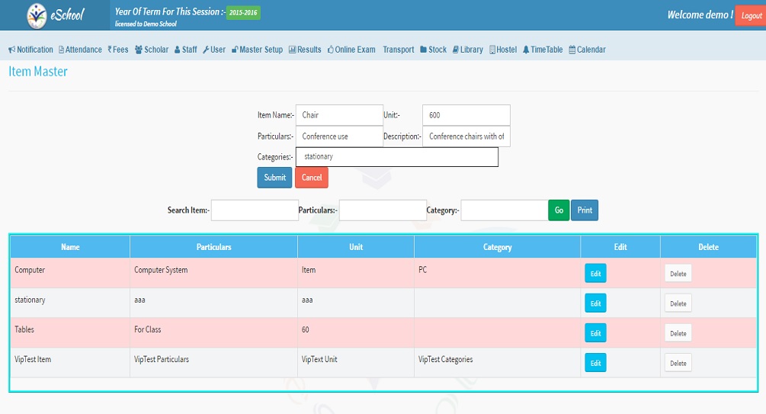The height and width of the screenshot is (414, 766).
Task: Click the Logout button
Action: click(751, 16)
